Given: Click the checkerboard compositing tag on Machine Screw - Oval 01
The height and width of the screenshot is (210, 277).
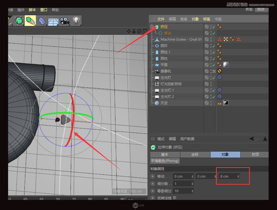Looking at the screenshot, I should [x=226, y=39].
